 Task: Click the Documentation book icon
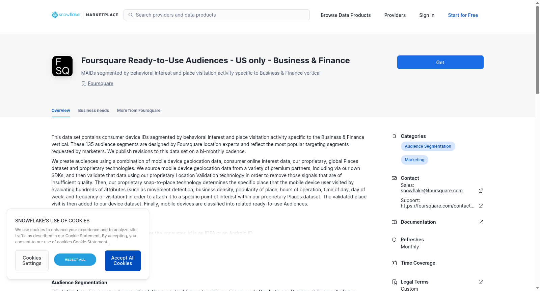click(394, 222)
